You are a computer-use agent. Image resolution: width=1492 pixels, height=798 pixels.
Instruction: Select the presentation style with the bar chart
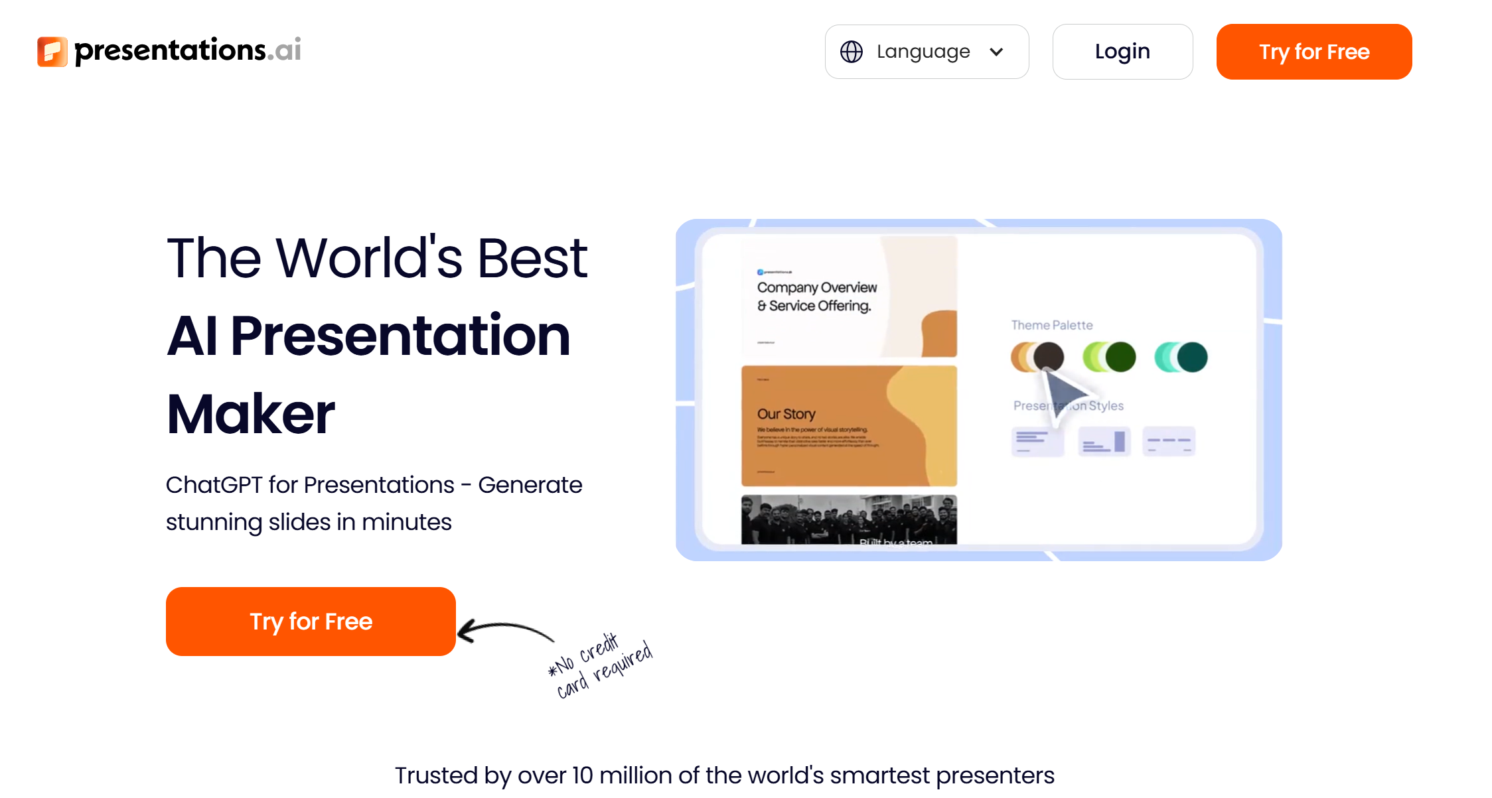click(x=1104, y=440)
